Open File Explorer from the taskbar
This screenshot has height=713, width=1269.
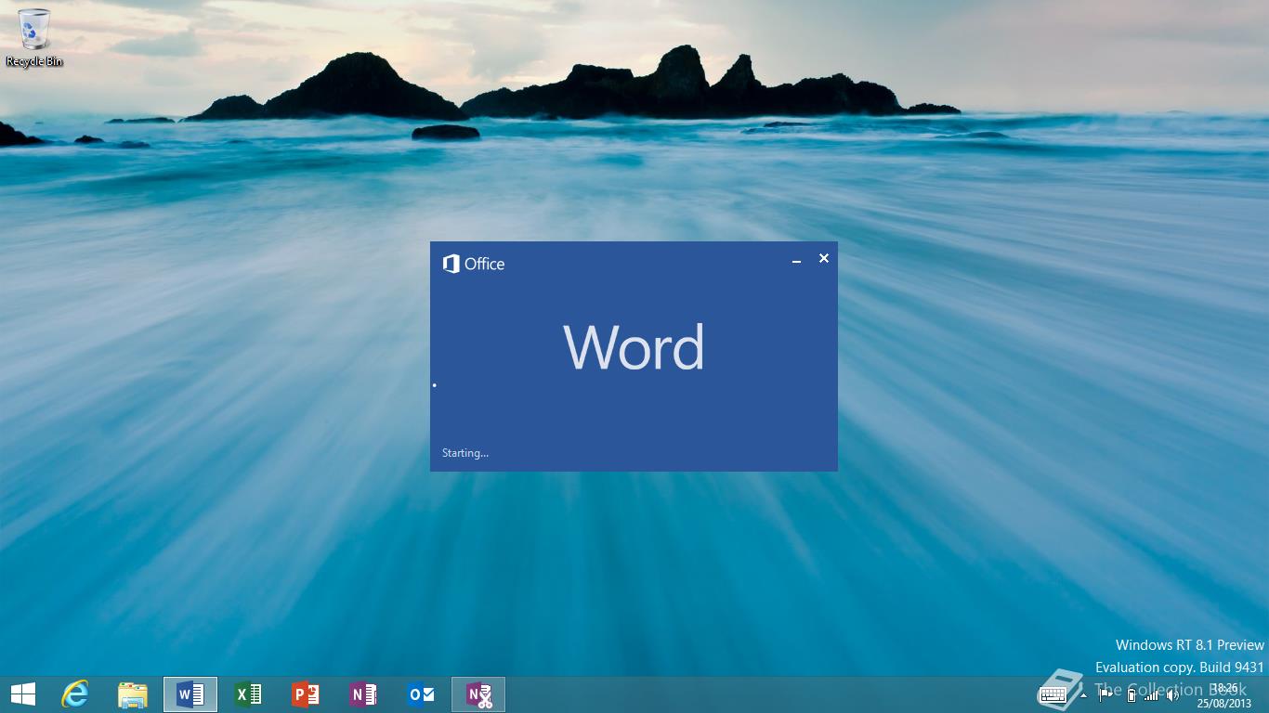click(133, 694)
